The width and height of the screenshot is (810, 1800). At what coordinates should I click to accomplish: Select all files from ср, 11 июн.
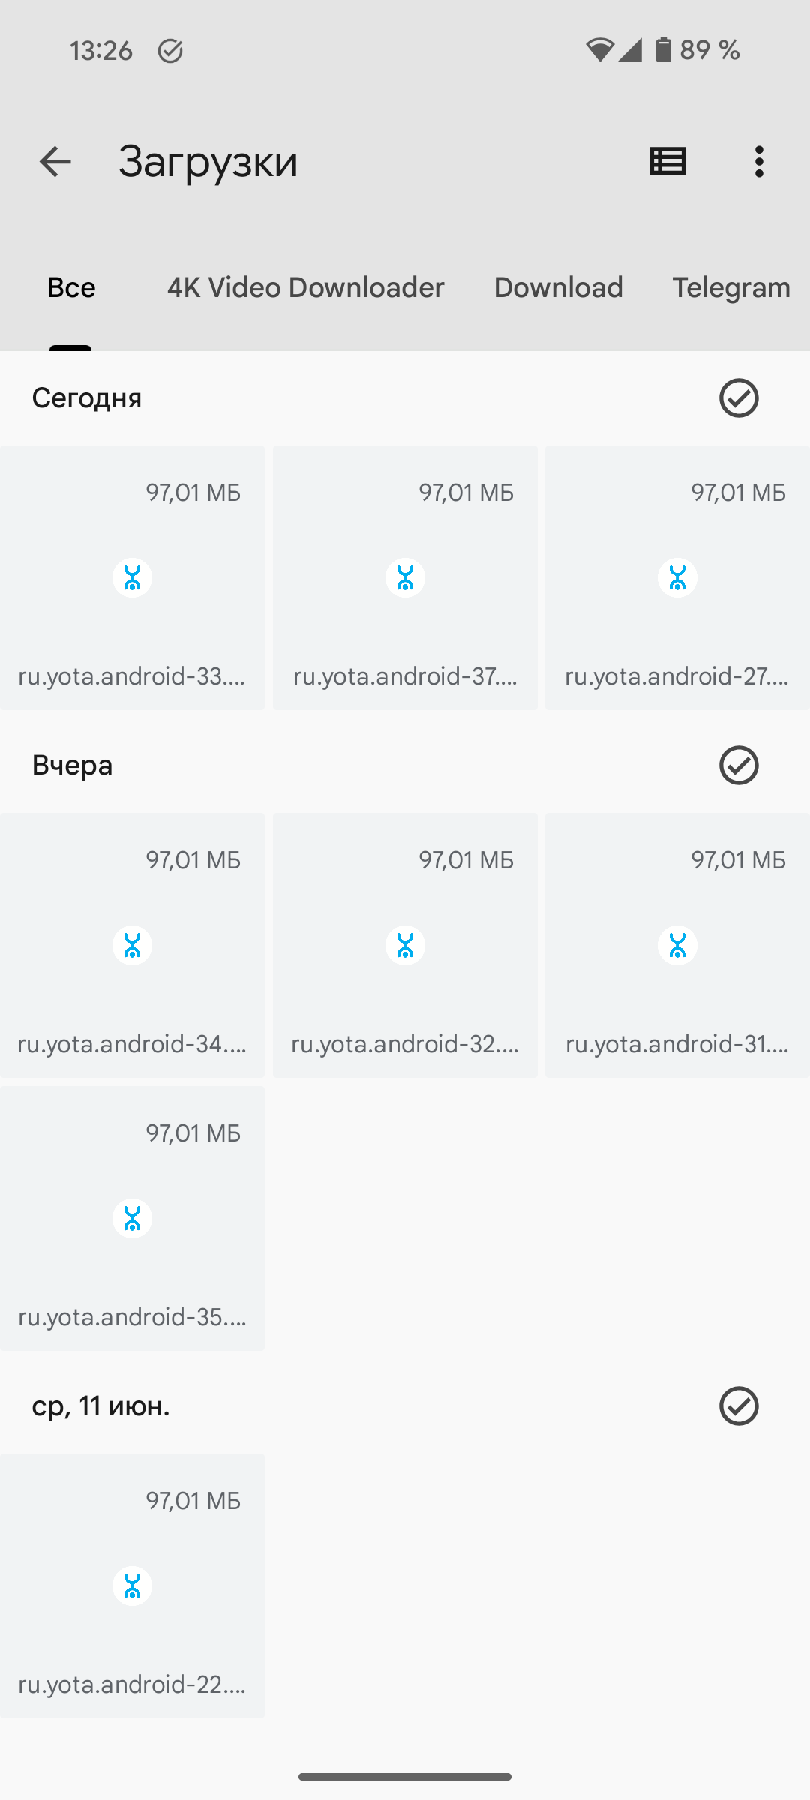[x=739, y=1405]
